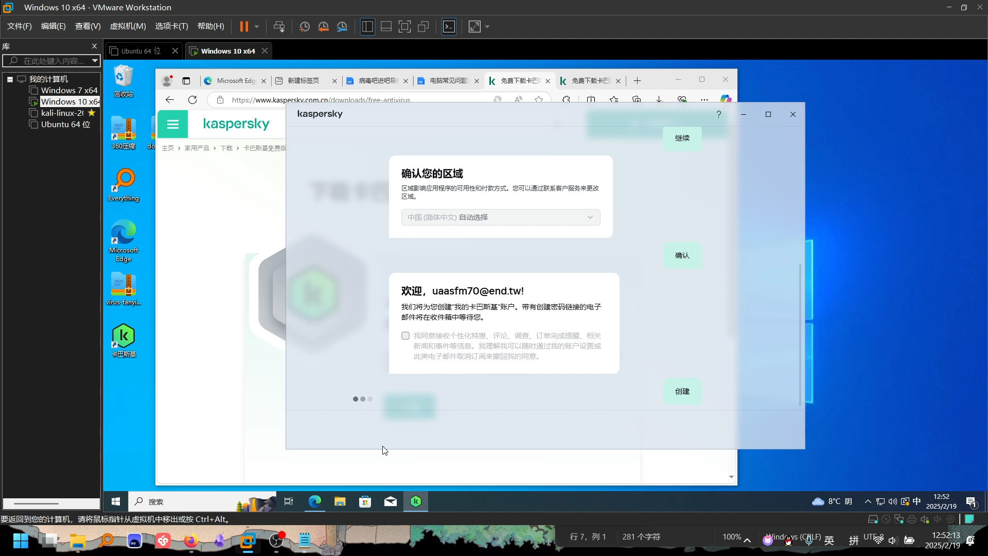Pause the virtual machine

244,26
